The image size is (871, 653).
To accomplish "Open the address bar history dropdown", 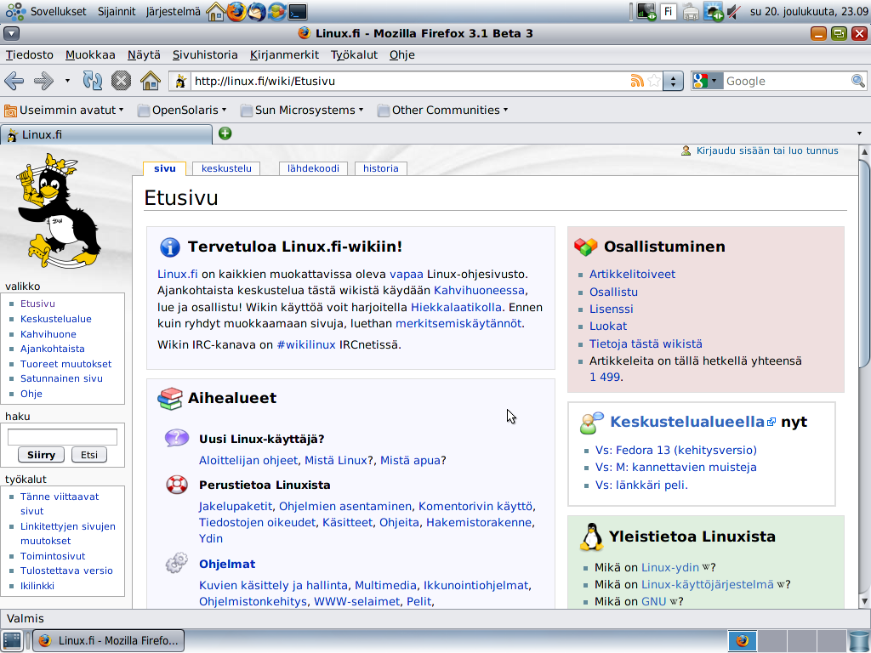I will (x=674, y=81).
